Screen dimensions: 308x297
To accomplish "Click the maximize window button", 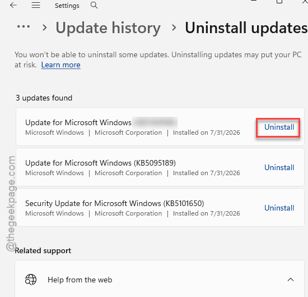I will tap(279, 2).
